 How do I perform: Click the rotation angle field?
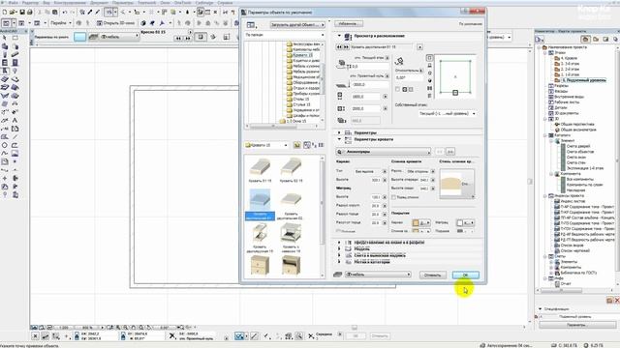pyautogui.click(x=409, y=77)
